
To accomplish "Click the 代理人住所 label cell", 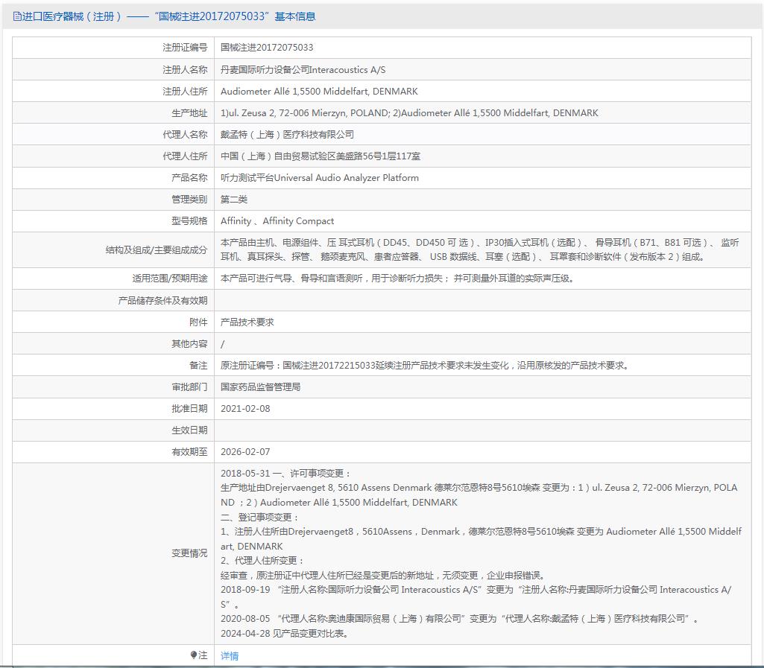I will click(113, 156).
